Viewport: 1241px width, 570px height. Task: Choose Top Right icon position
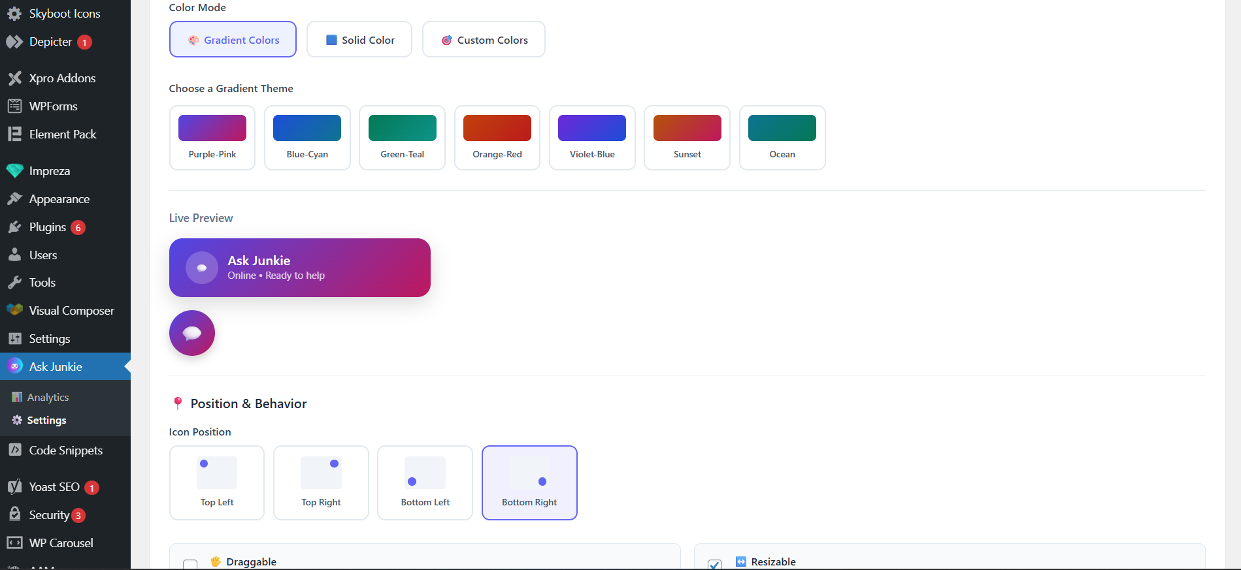(321, 483)
